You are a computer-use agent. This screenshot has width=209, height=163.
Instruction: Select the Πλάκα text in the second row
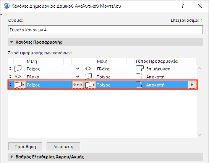33,77
